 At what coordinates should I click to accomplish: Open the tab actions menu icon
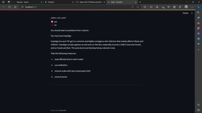(x=9, y=2)
